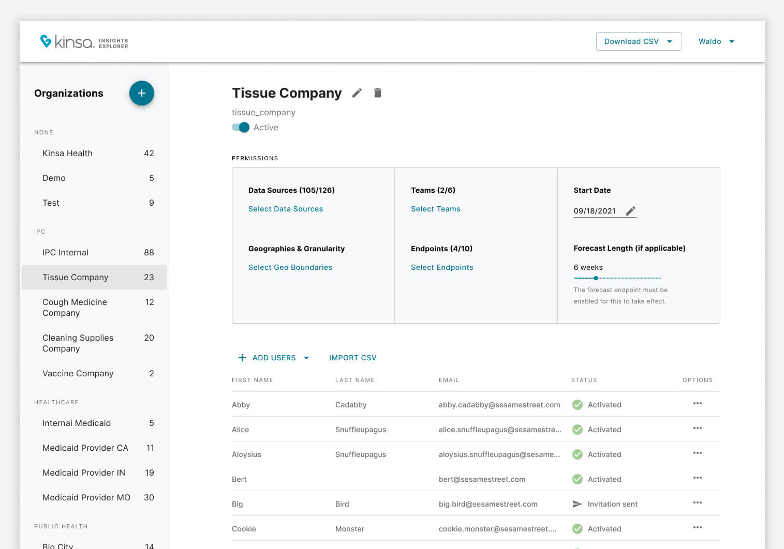Open options menu for Abby Cadabby
The width and height of the screenshot is (784, 549).
coord(697,403)
